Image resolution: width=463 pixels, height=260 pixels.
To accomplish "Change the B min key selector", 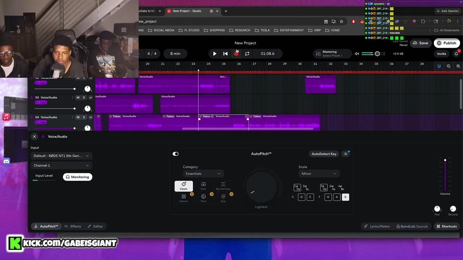I will tap(175, 53).
